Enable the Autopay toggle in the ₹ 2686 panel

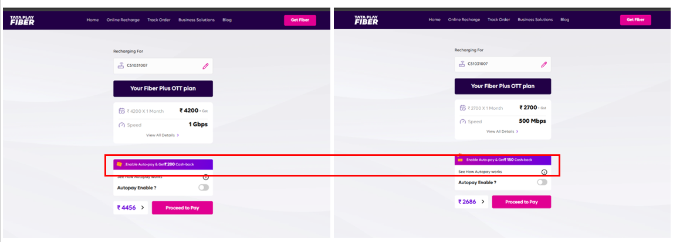tap(543, 182)
